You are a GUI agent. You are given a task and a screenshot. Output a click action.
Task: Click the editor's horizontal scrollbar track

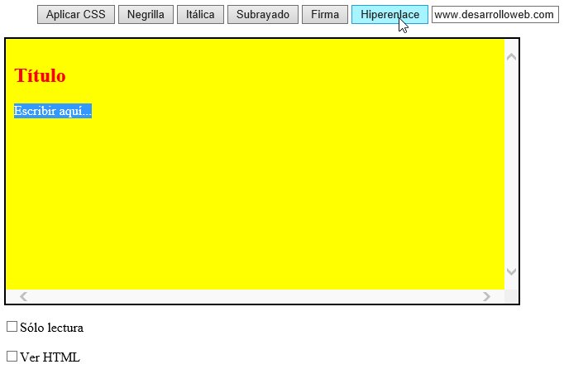coord(248,296)
